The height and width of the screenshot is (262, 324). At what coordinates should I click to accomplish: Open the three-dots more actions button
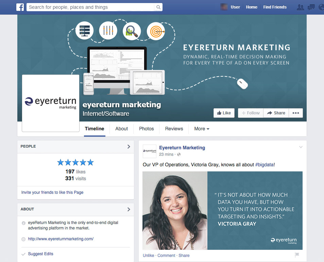[x=296, y=113]
